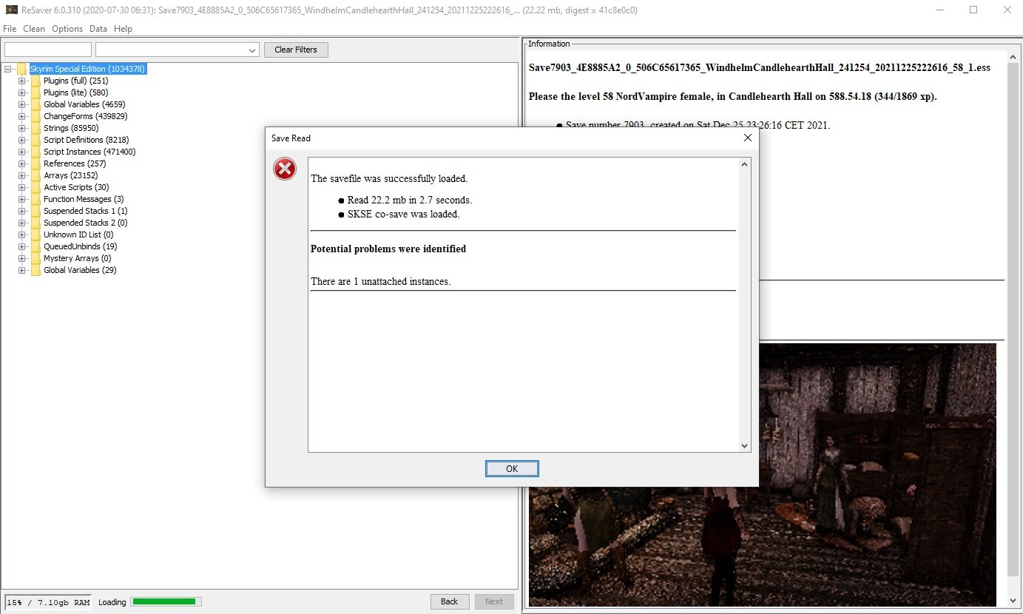This screenshot has height=614, width=1023.
Task: Expand the Plugins (lite) node
Action: (21, 92)
